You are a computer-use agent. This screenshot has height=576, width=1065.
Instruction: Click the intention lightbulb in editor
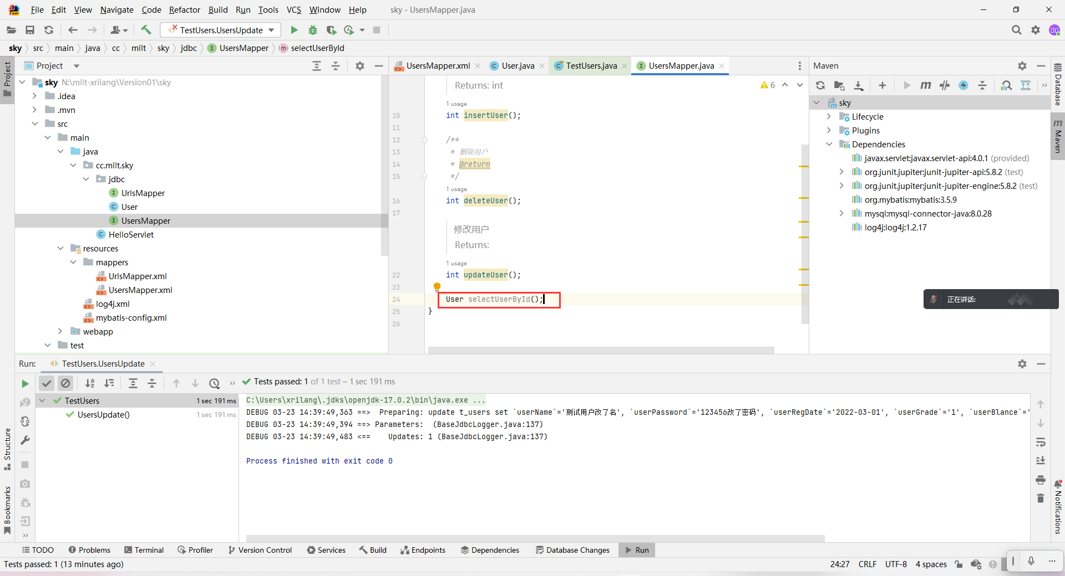(x=437, y=286)
